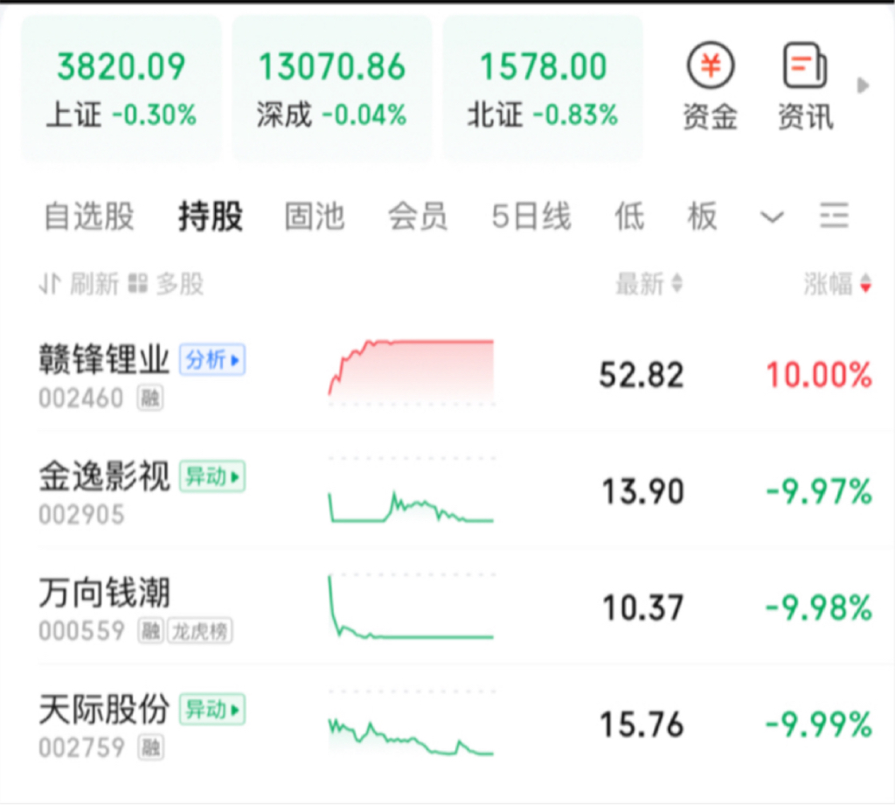
Task: View the 赣锋锂业 intraday chart thumbnail
Action: (x=411, y=371)
